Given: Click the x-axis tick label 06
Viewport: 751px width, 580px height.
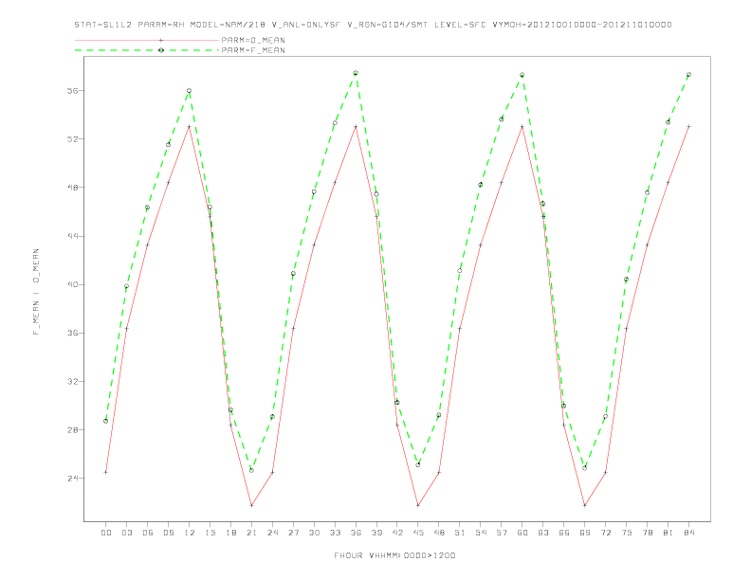Looking at the screenshot, I should [148, 533].
